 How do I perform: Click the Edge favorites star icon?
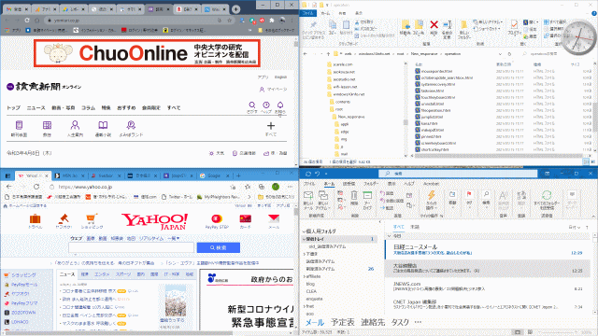pyautogui.click(x=248, y=187)
